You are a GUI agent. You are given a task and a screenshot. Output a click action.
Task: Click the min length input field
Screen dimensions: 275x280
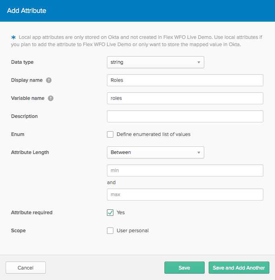185,170
